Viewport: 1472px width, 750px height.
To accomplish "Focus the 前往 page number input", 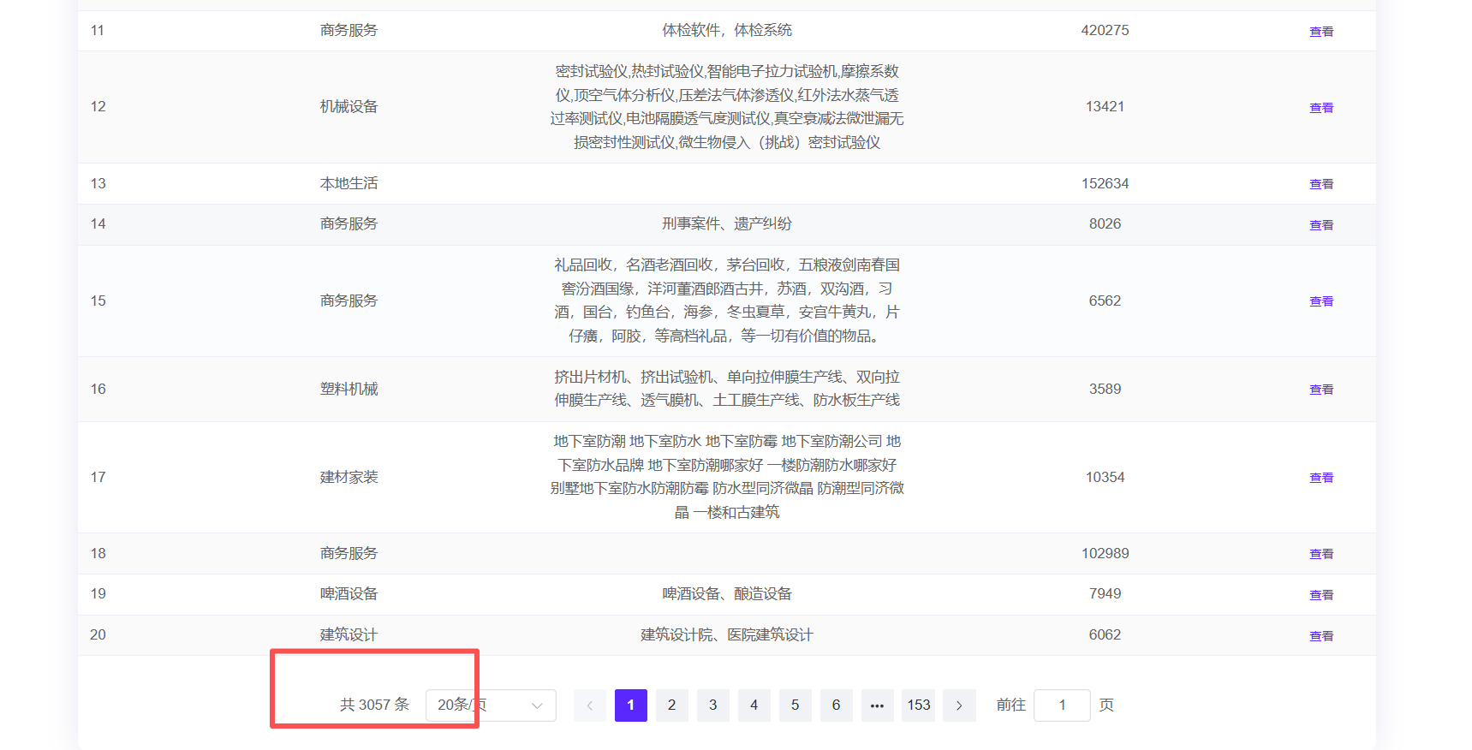I will pyautogui.click(x=1062, y=705).
